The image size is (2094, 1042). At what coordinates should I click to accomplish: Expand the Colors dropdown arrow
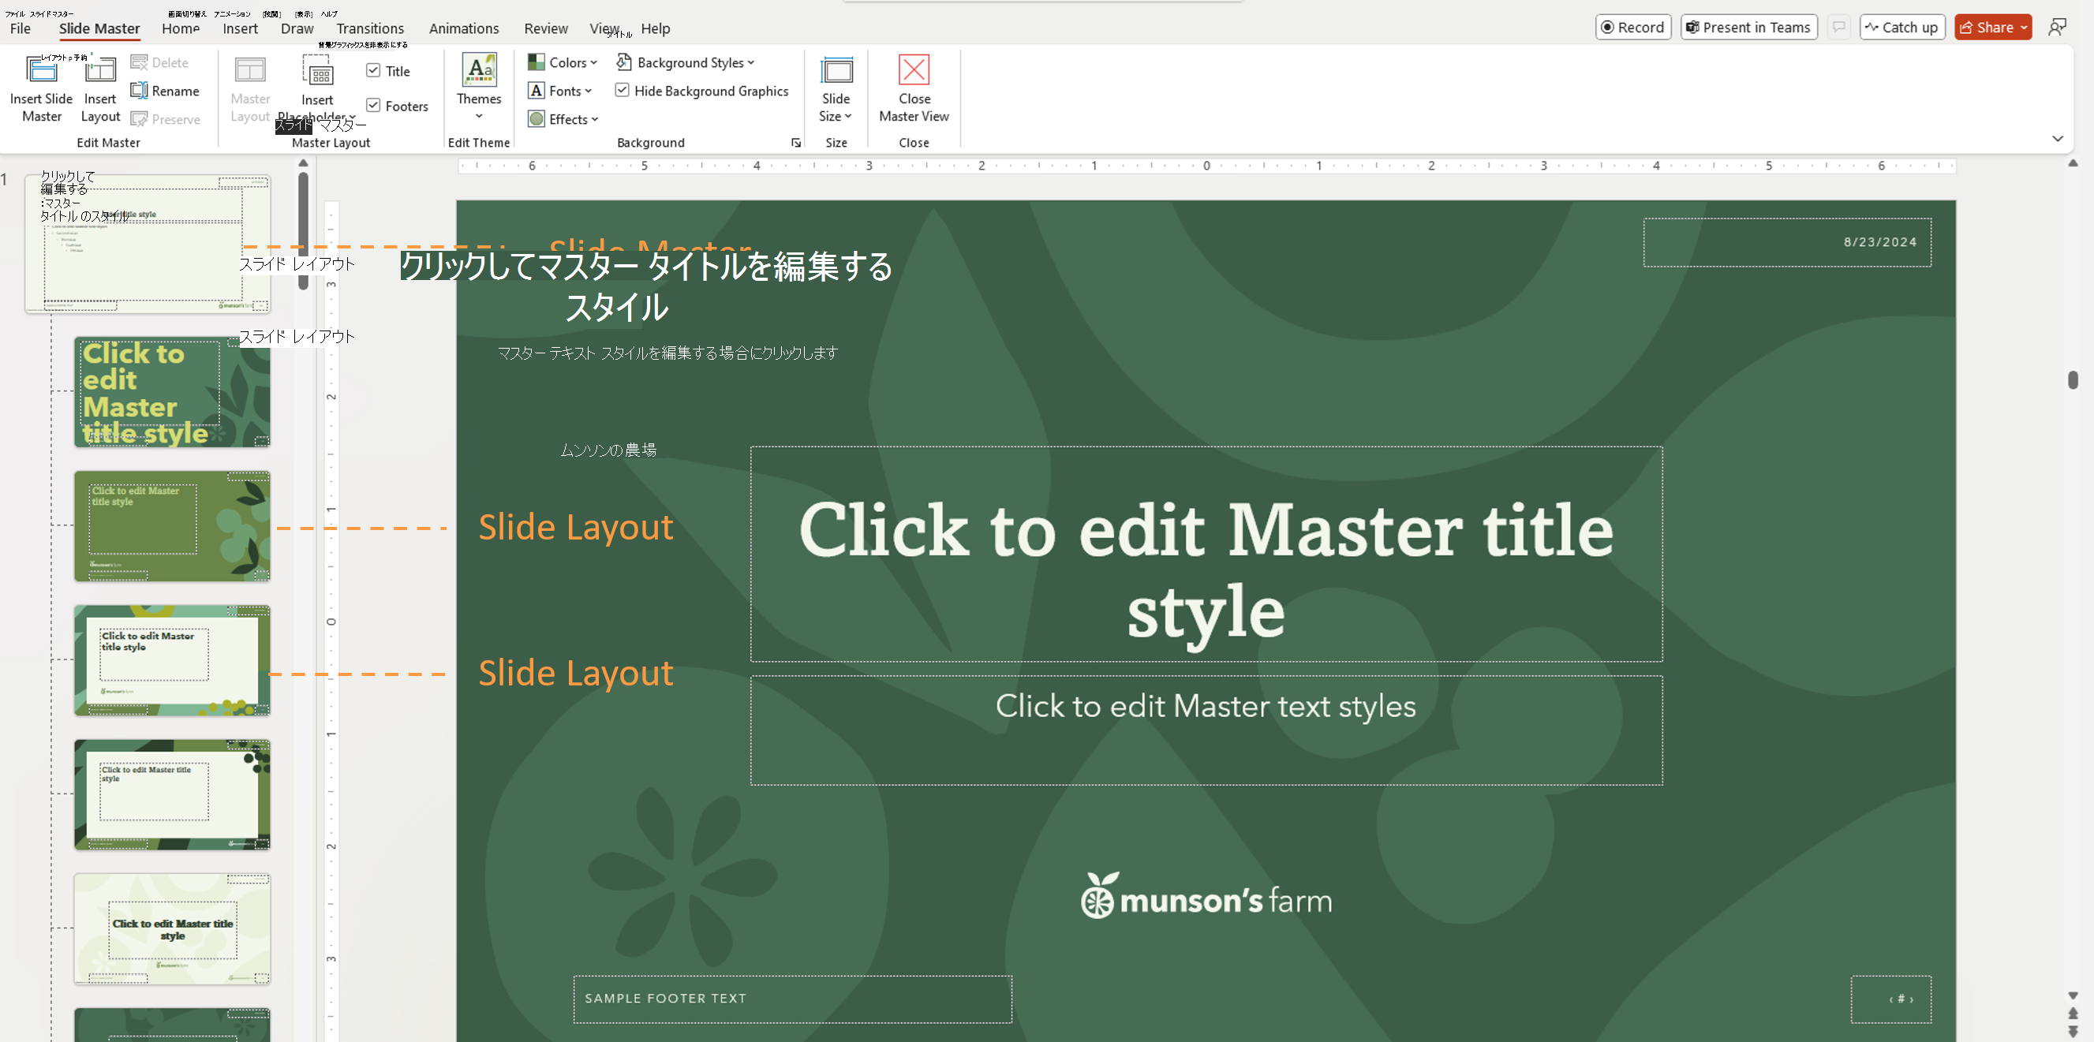594,62
